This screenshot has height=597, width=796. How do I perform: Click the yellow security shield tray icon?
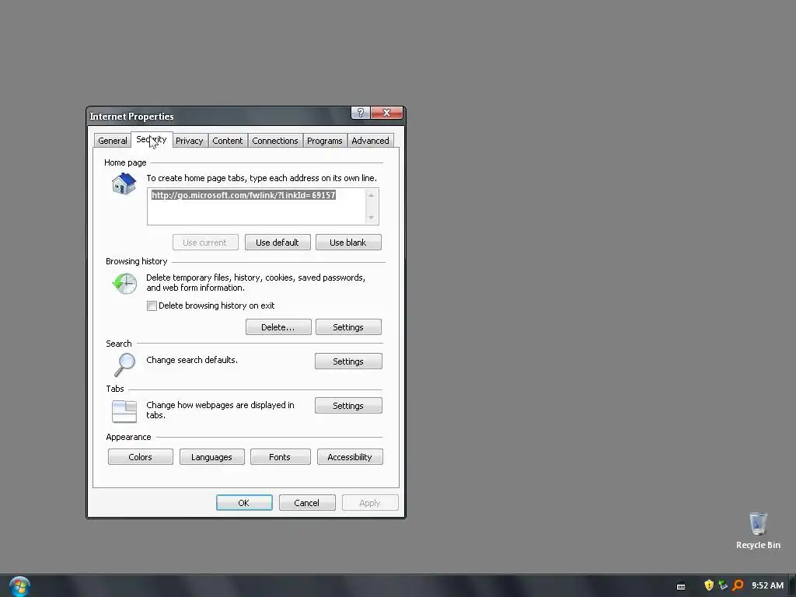709,585
